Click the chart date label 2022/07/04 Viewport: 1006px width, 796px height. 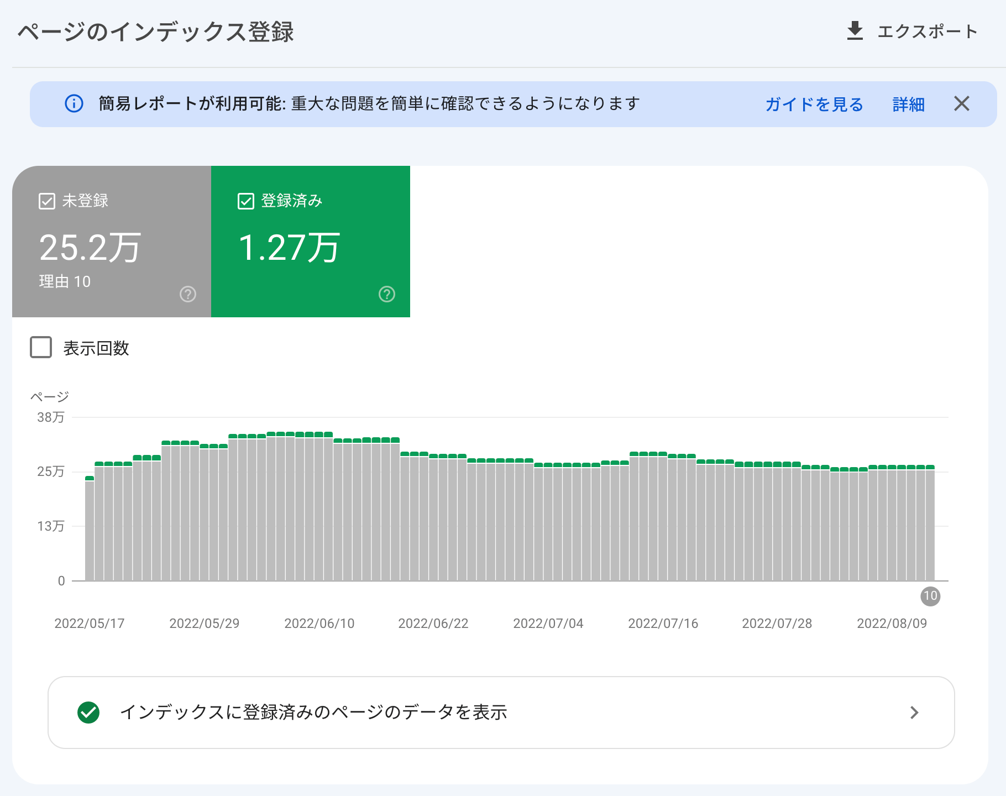(548, 624)
